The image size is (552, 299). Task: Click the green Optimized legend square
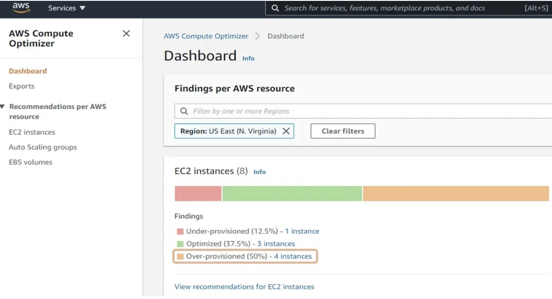[x=179, y=244]
